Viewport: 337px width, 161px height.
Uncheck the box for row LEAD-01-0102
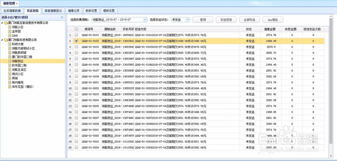(76, 41)
